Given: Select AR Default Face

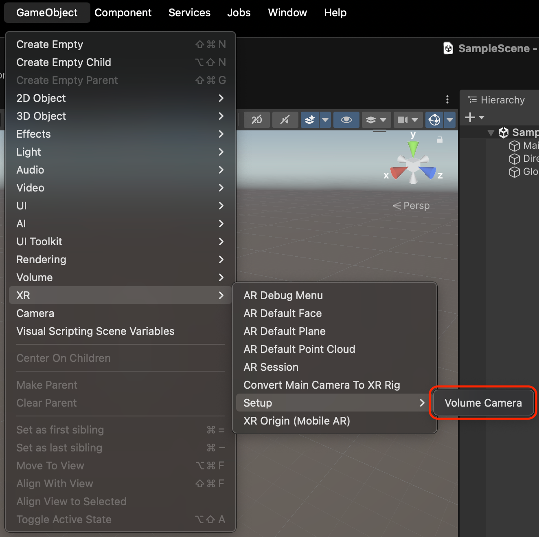Looking at the screenshot, I should 335,313.
